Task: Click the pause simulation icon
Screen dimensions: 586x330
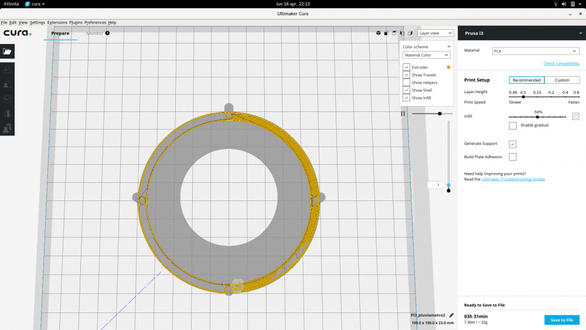Action: (x=403, y=114)
